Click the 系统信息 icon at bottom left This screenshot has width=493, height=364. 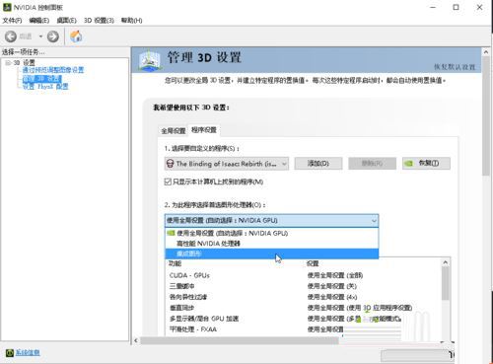(10, 352)
